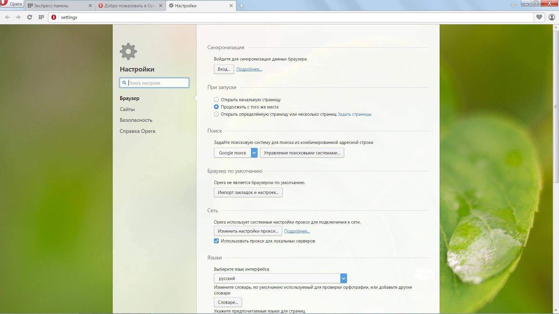Open the Браузер settings section
The image size is (559, 314).
point(129,98)
